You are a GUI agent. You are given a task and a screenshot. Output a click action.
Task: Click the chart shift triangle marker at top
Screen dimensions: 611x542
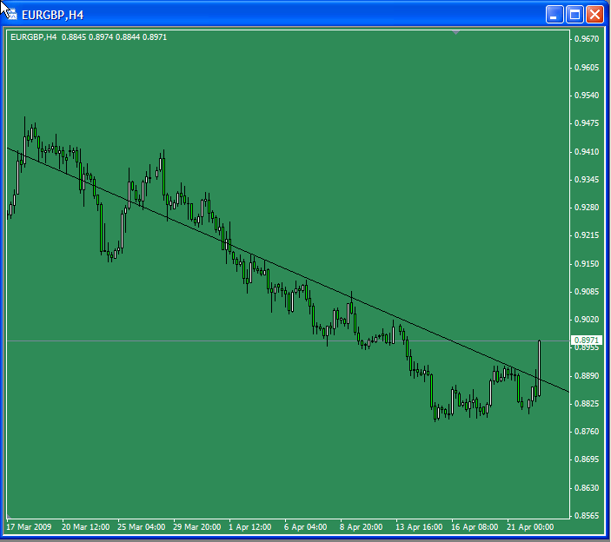[455, 32]
